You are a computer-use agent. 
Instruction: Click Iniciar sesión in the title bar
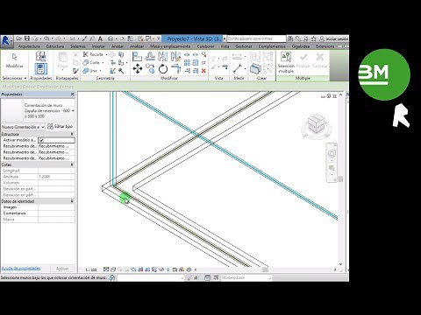click(x=337, y=38)
